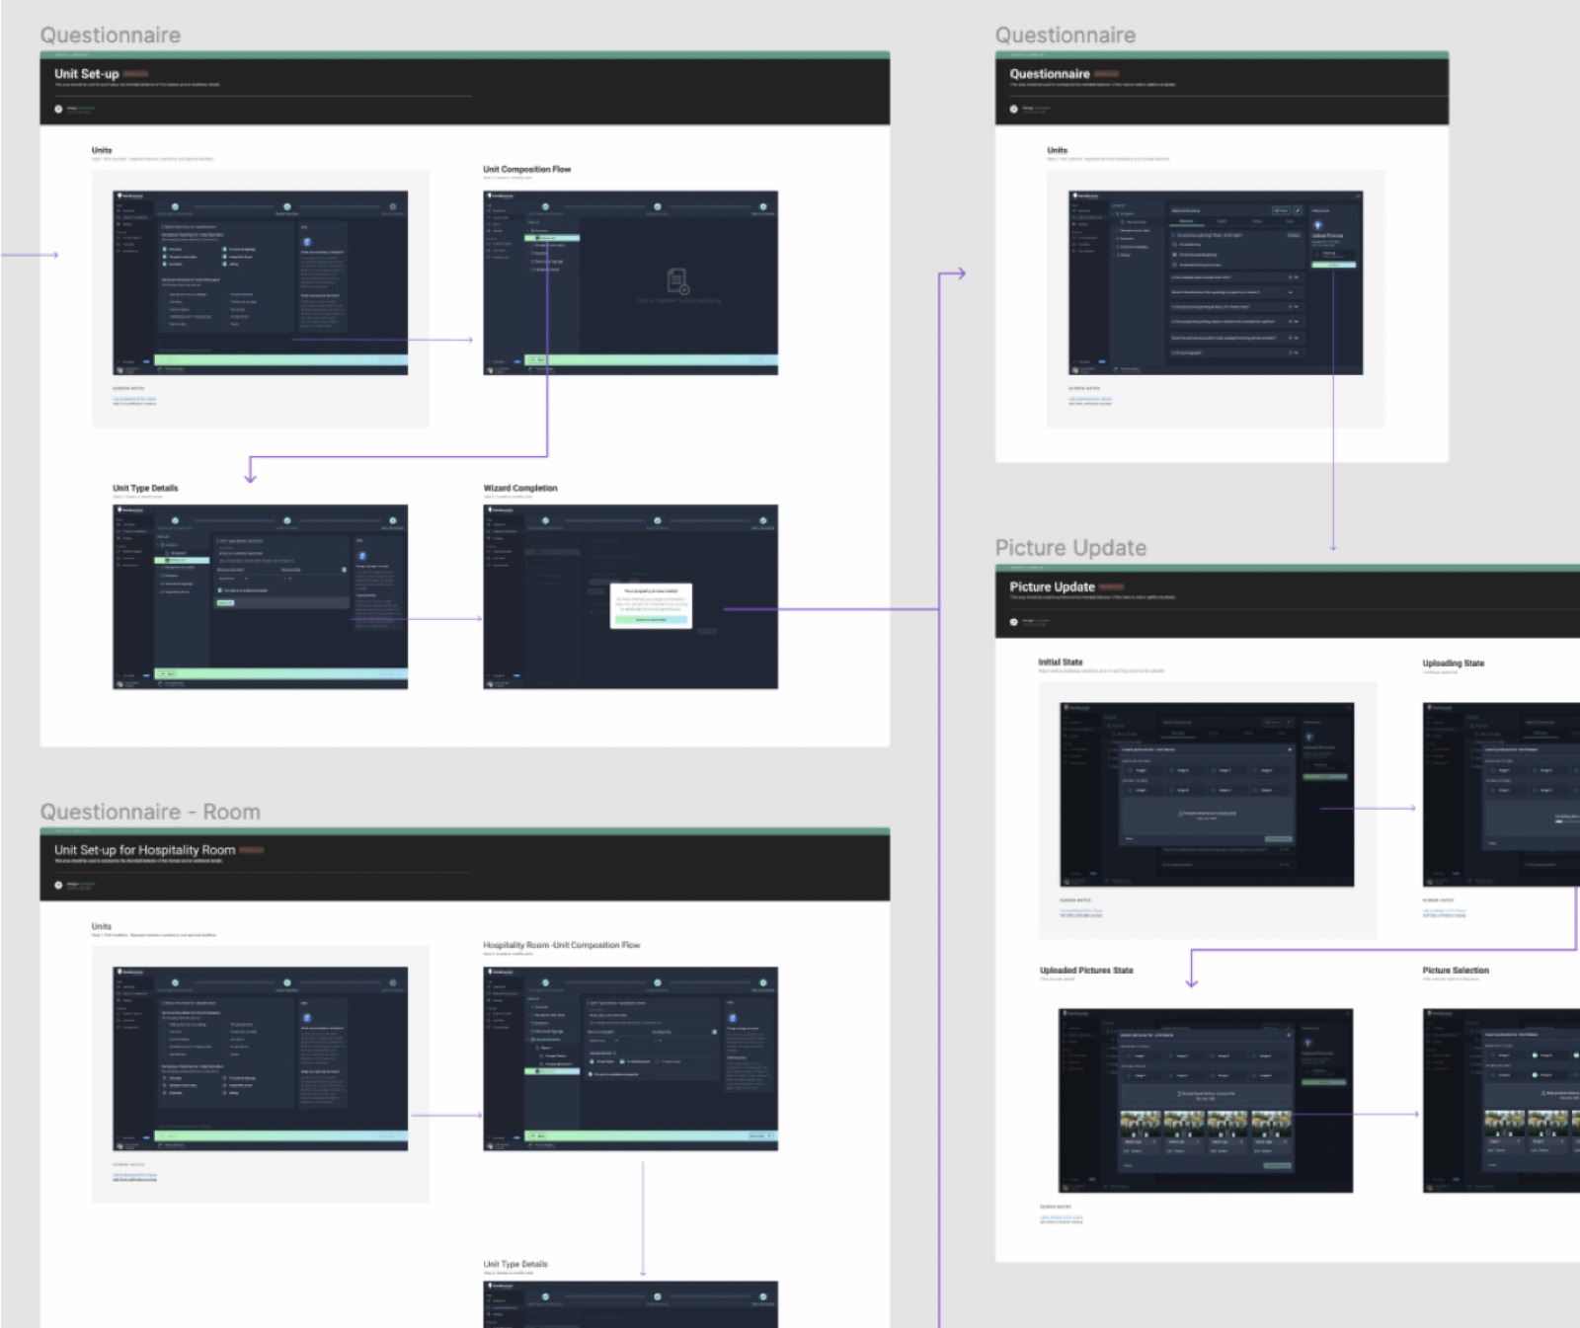Click 'Uploading State' screen label
The width and height of the screenshot is (1580, 1328).
pos(1453,664)
